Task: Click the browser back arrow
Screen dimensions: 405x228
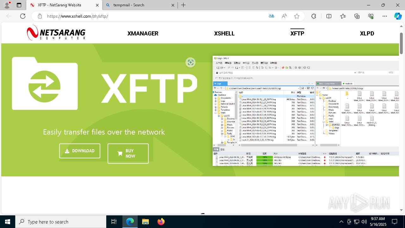Action: coord(9,16)
